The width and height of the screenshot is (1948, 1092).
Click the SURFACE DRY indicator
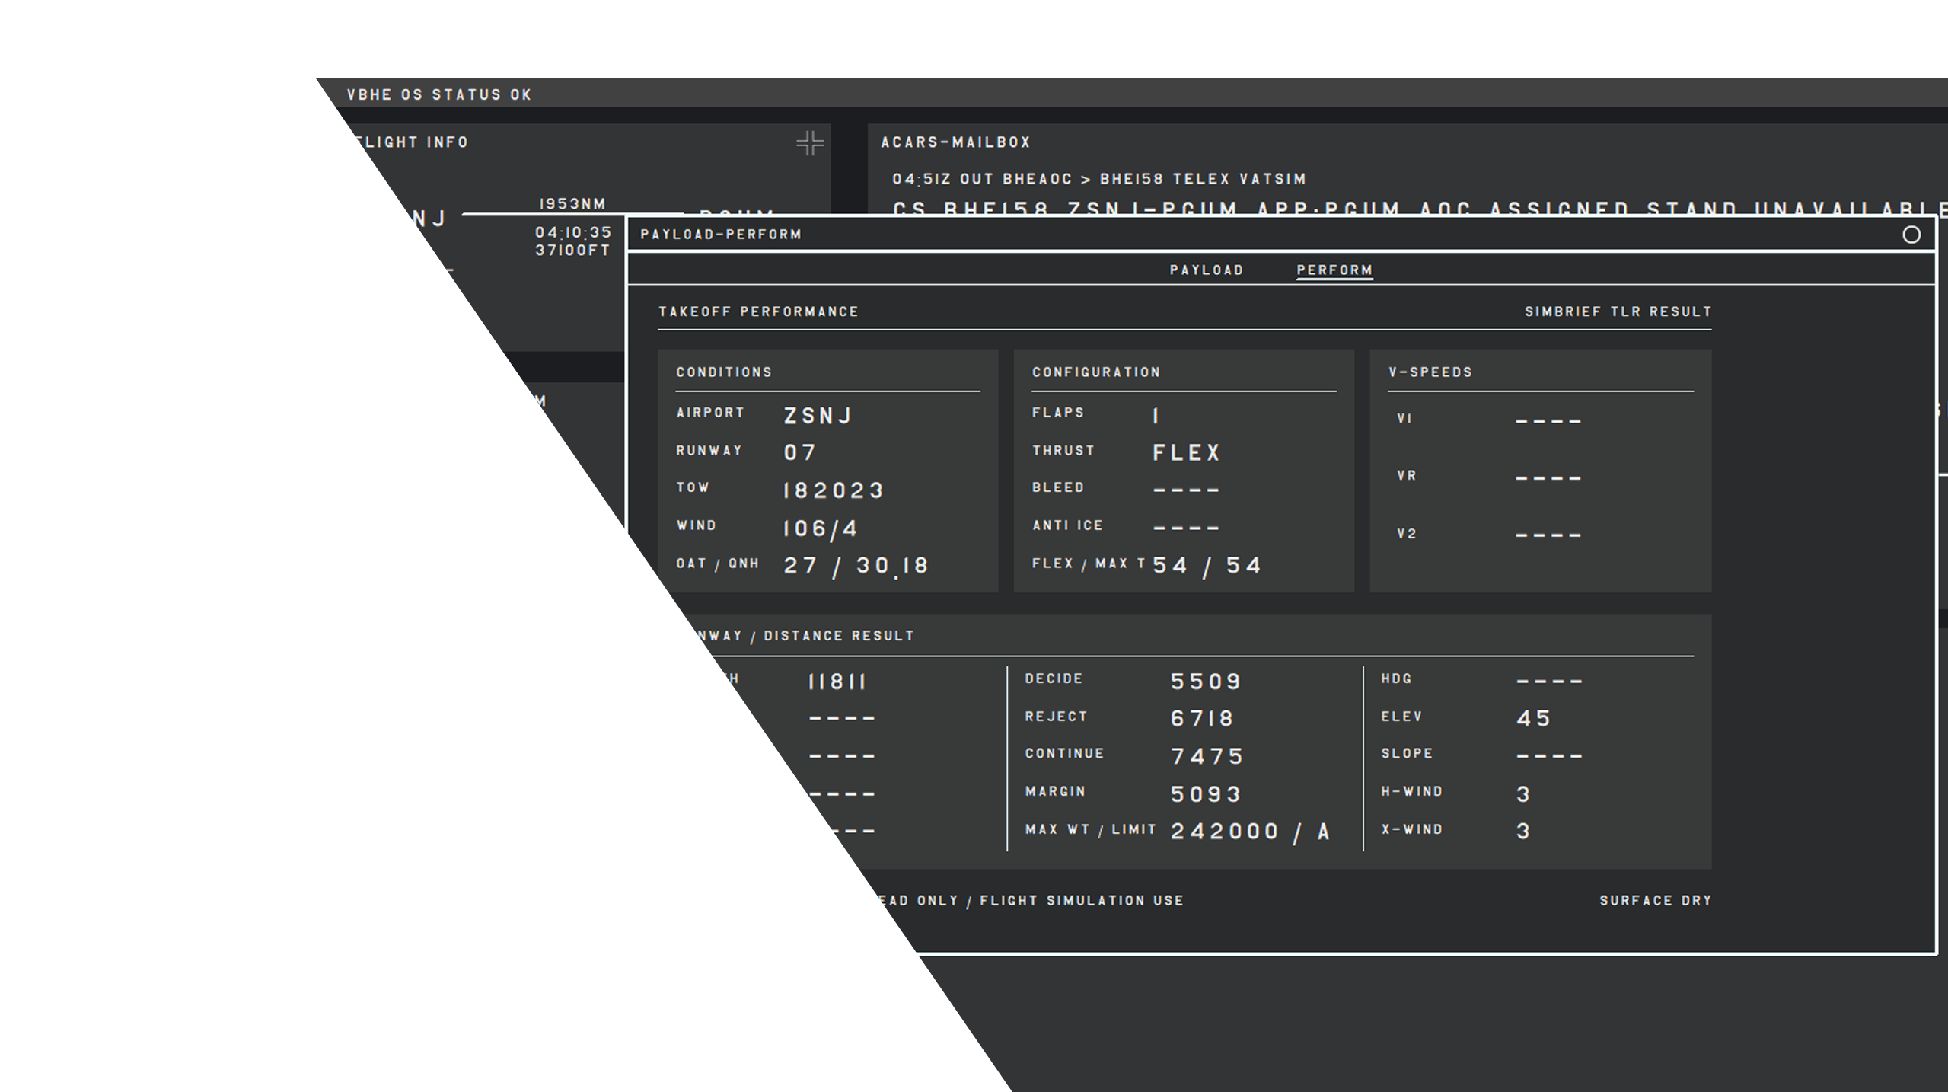tap(1656, 900)
